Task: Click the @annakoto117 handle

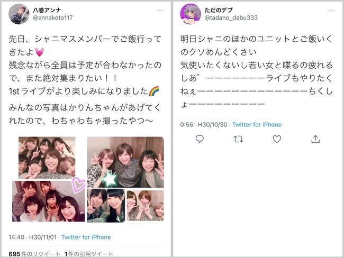Action: coord(52,18)
